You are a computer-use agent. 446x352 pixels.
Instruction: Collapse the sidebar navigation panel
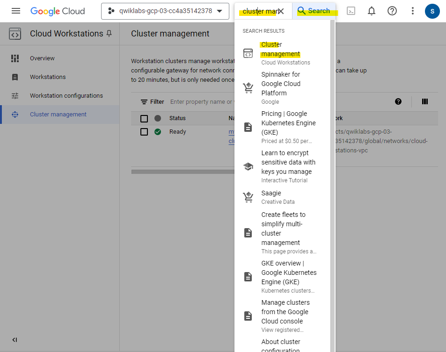point(15,340)
